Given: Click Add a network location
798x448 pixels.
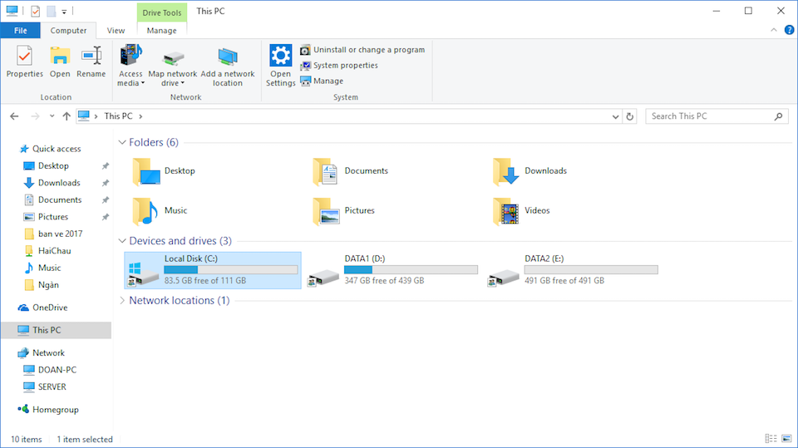Looking at the screenshot, I should pos(228,66).
